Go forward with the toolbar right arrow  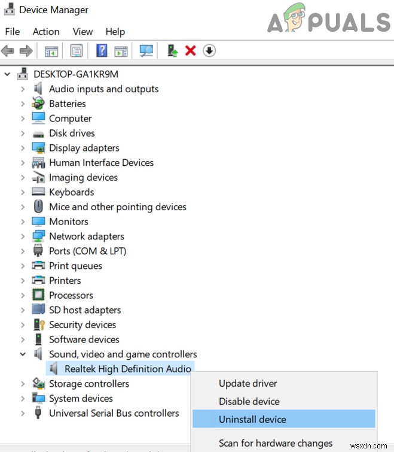[x=26, y=51]
